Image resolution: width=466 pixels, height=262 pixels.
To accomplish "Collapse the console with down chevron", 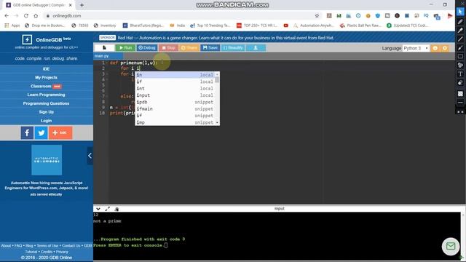I will click(98, 209).
